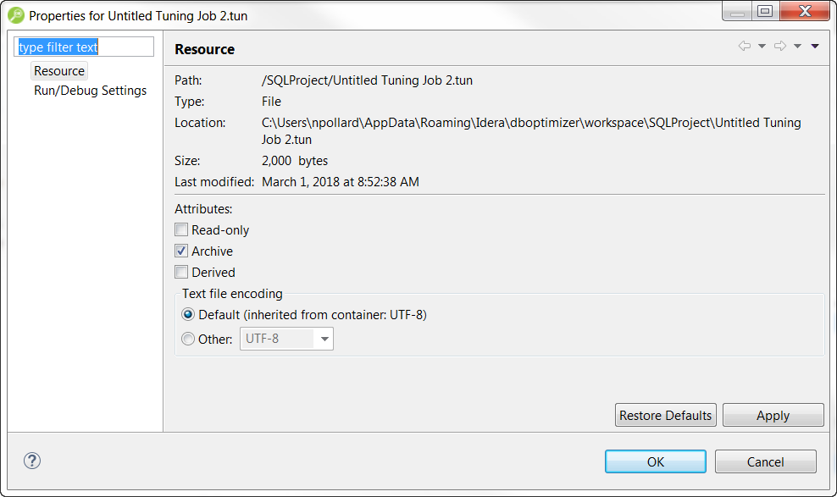
Task: Toggle the Derived attribute checkbox
Action: 181,273
